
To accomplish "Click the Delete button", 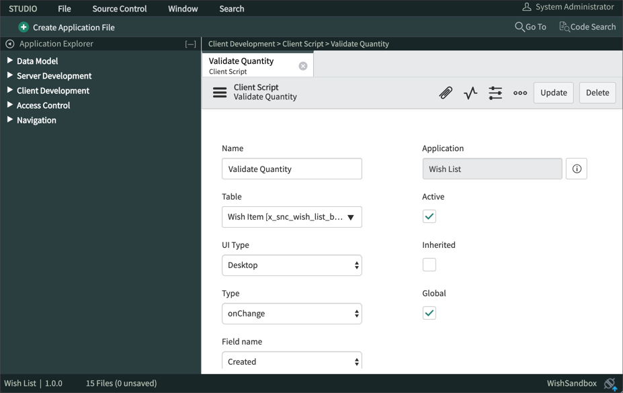I will coord(597,93).
